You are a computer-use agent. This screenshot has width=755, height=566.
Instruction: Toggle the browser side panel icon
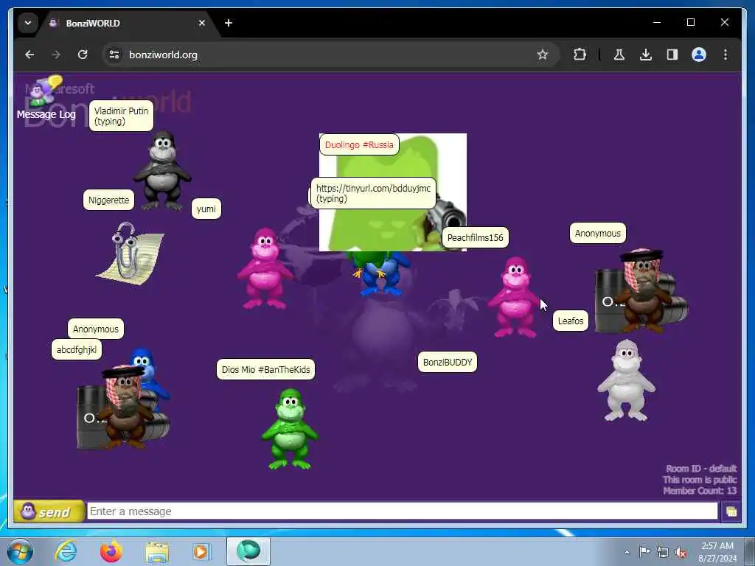point(672,55)
